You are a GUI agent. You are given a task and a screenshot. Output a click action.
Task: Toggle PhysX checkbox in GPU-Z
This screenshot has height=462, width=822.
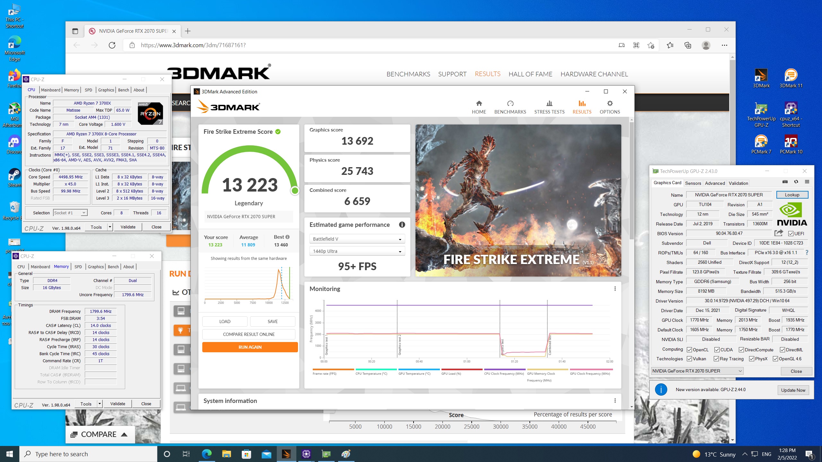[752, 359]
